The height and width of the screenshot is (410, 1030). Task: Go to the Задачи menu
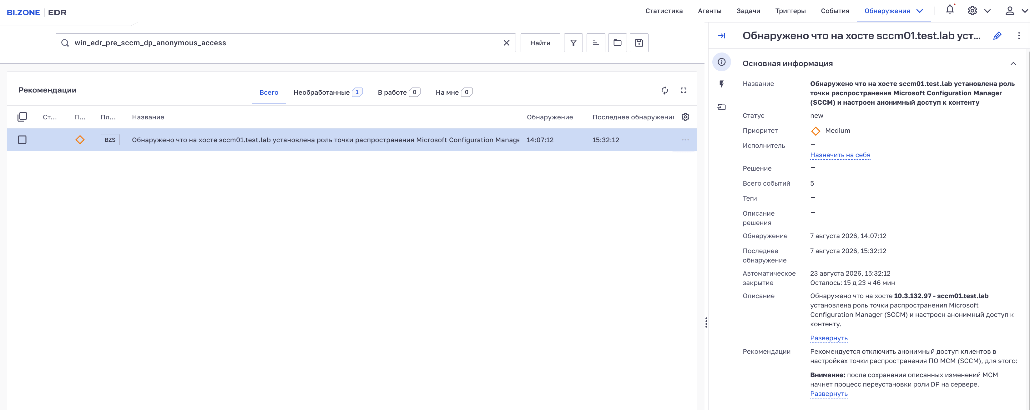(748, 11)
